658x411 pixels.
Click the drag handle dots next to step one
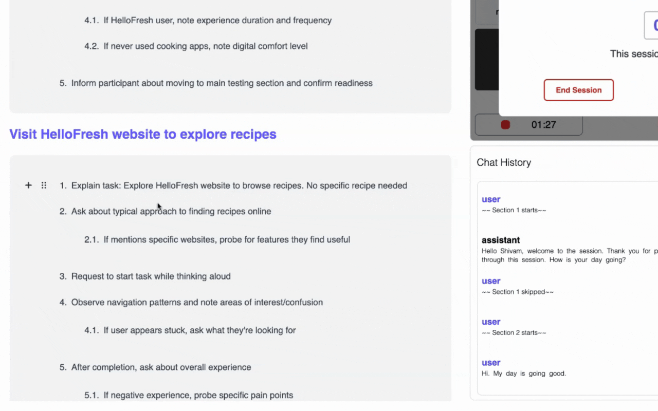pyautogui.click(x=44, y=185)
